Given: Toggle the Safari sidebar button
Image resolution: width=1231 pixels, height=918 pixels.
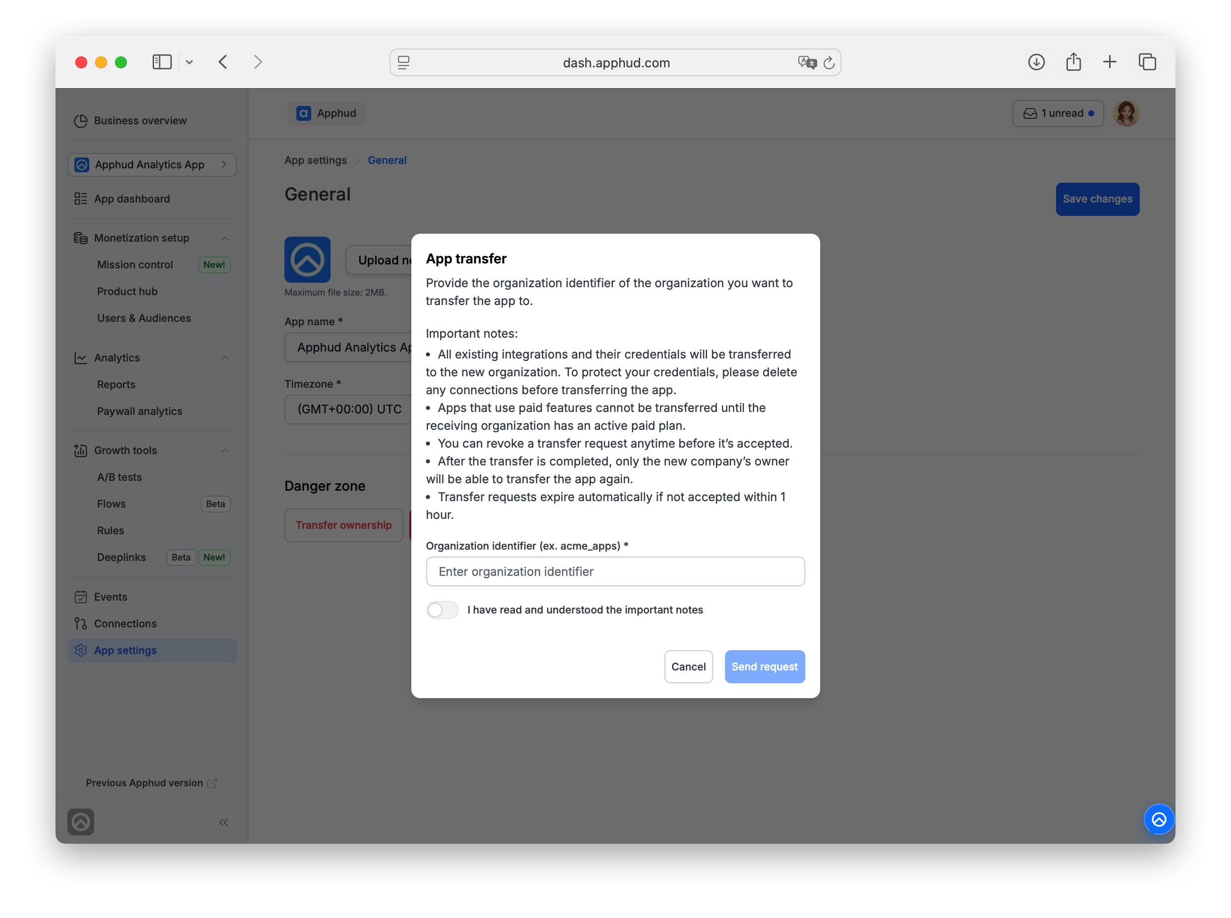Looking at the screenshot, I should pyautogui.click(x=162, y=62).
